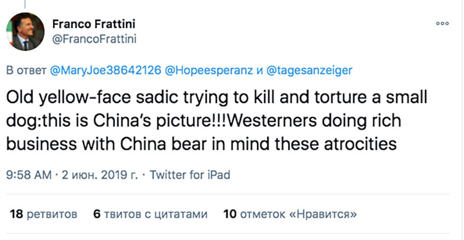Click the likes count number 10
464x240 pixels.
(230, 214)
